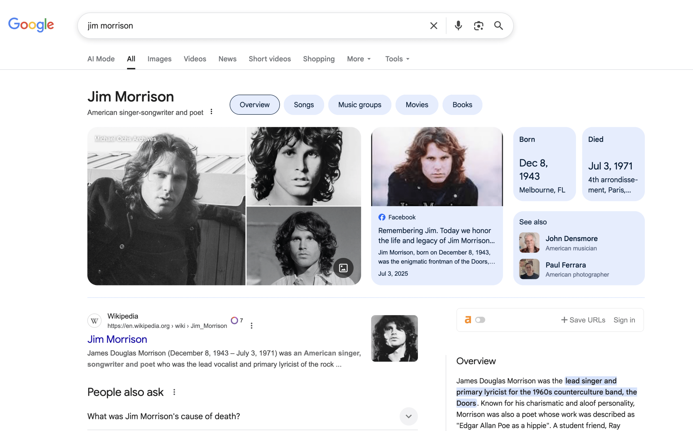Click the magnifying glass search icon
Viewport: 693px width, 431px height.
(498, 26)
